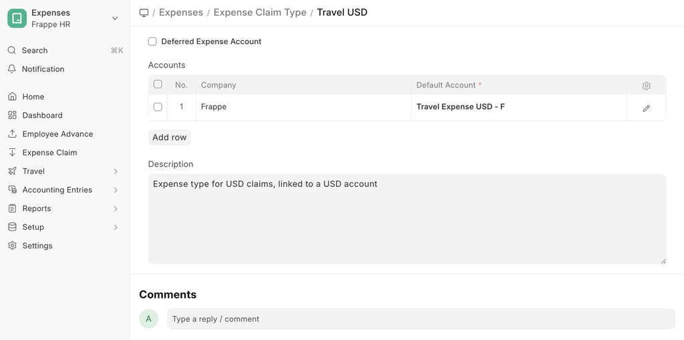Click the comment reply input field
This screenshot has width=684, height=340.
pos(421,319)
